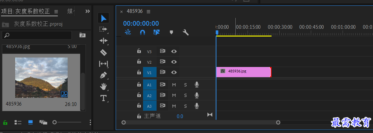Click master track volume value 0.0
The image size is (373, 133).
[180, 116]
